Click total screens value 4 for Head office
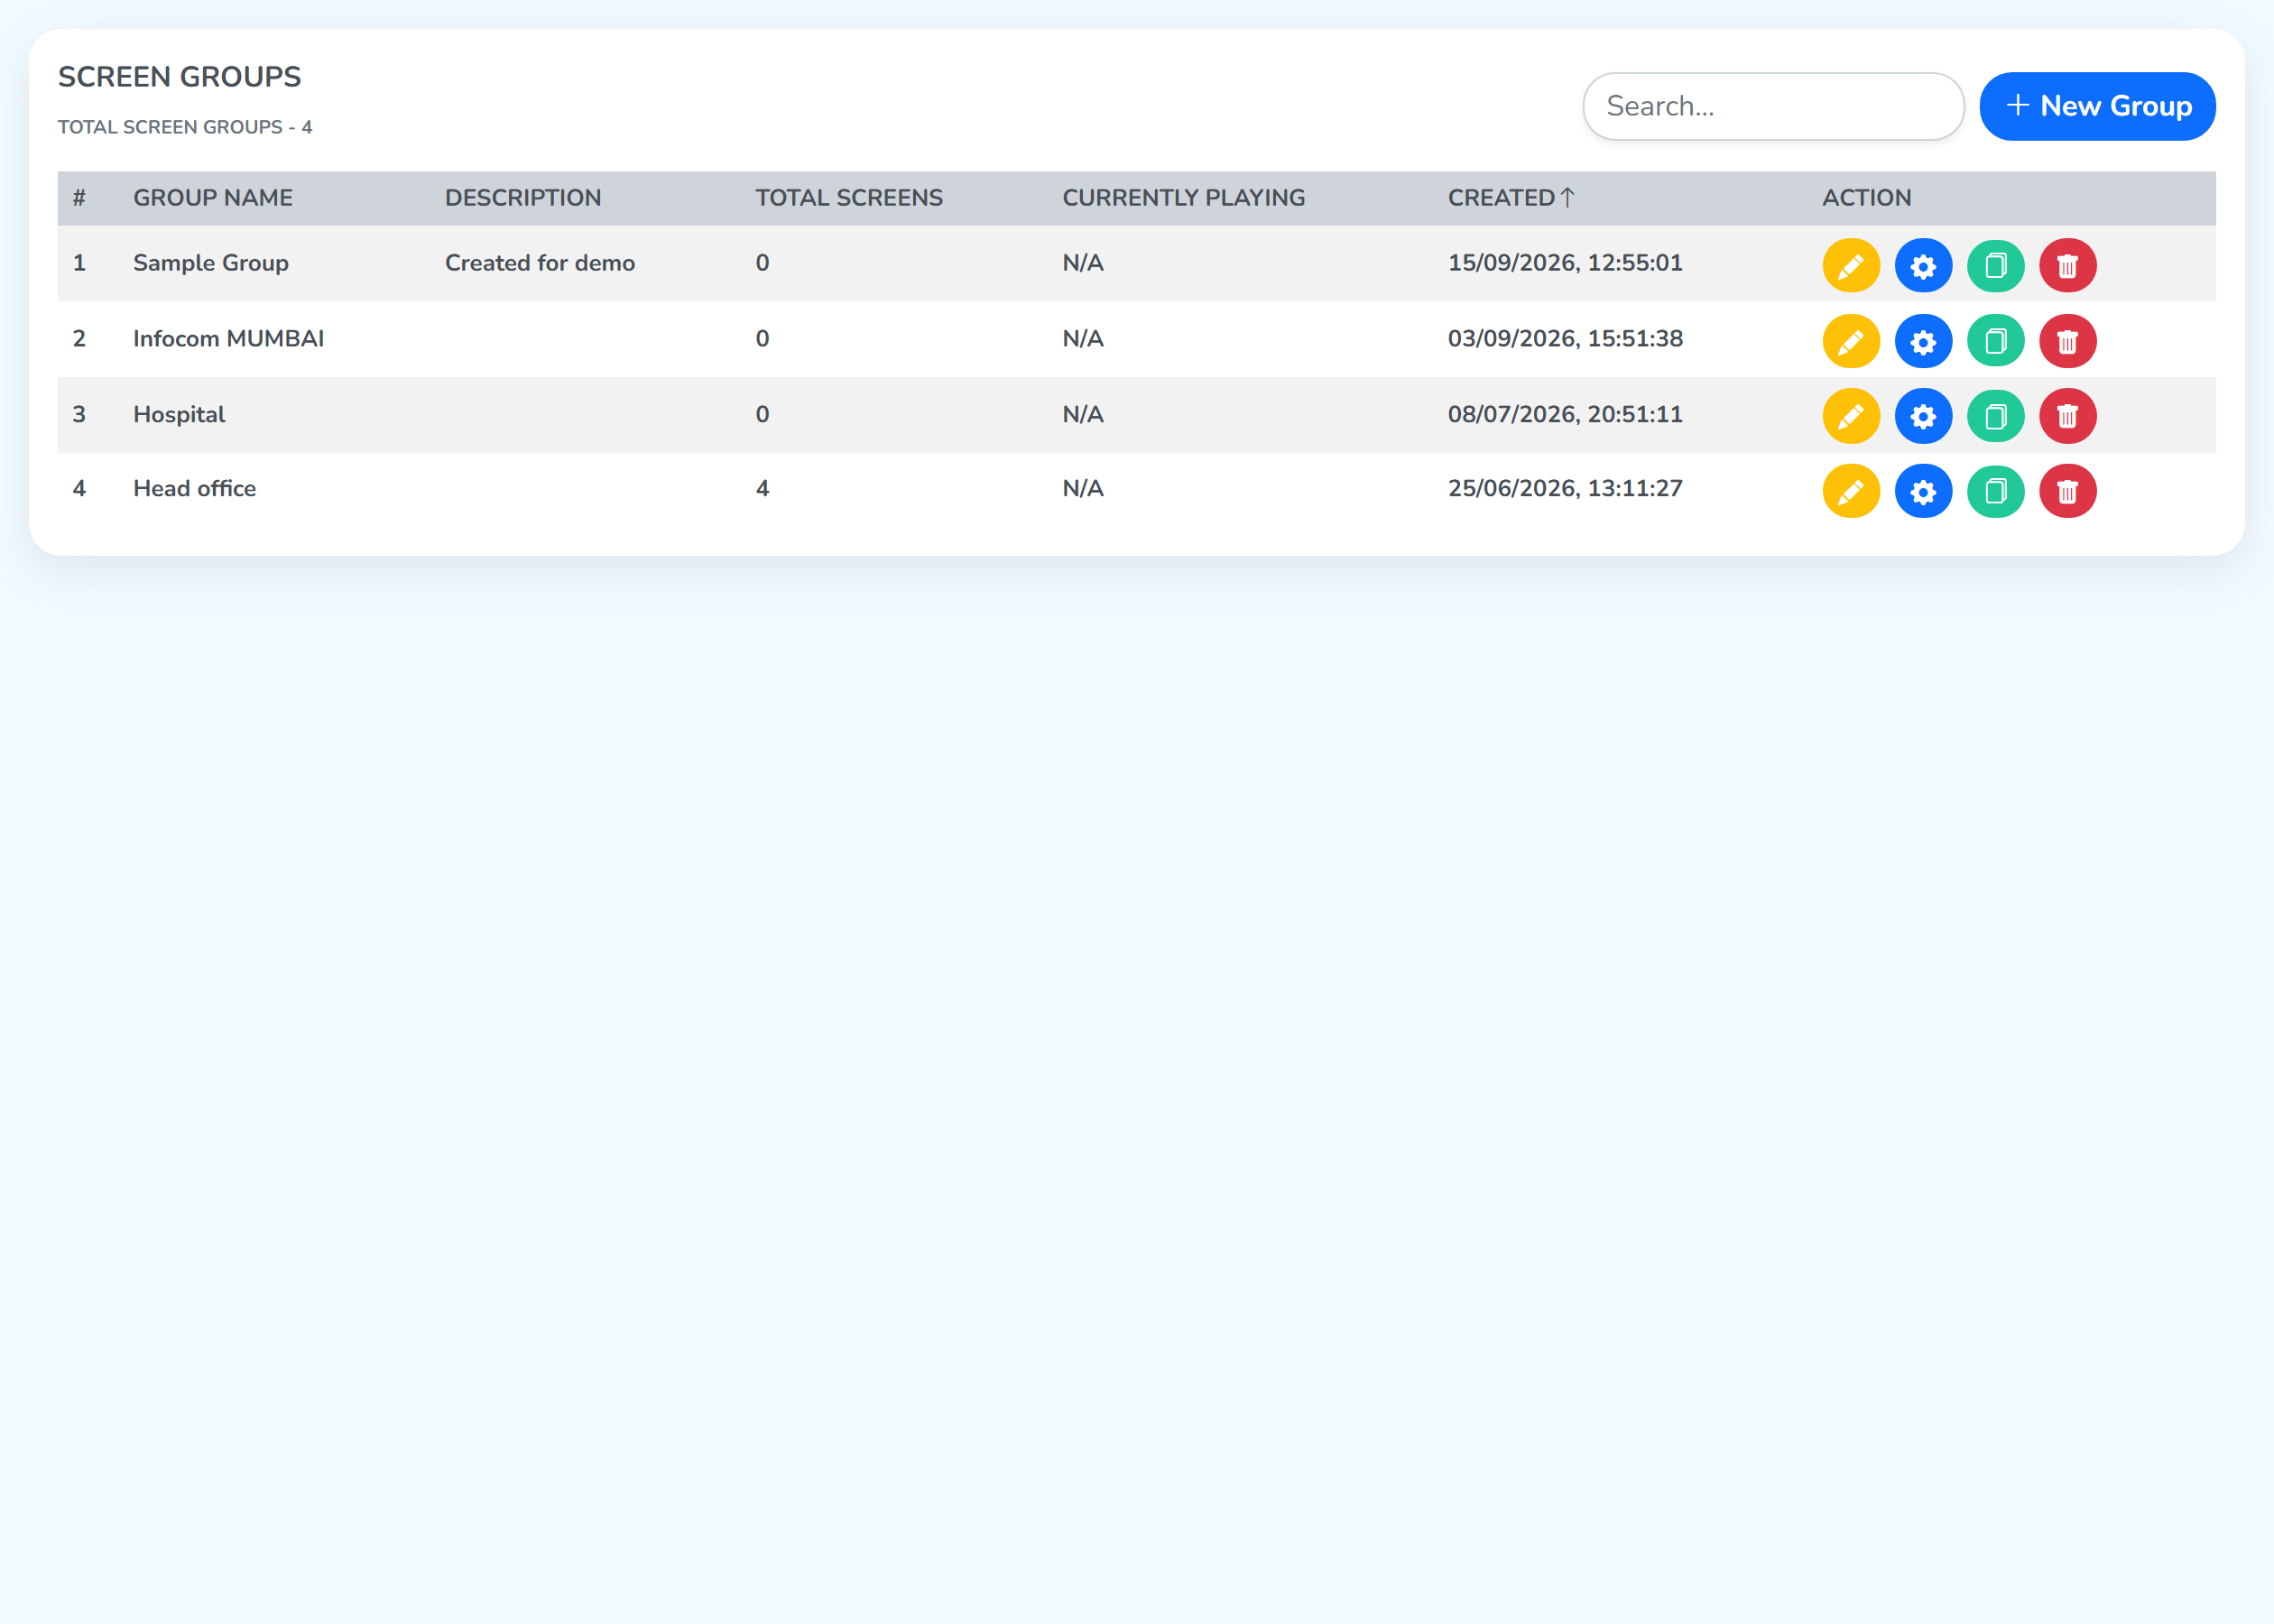2274x1624 pixels. click(762, 489)
